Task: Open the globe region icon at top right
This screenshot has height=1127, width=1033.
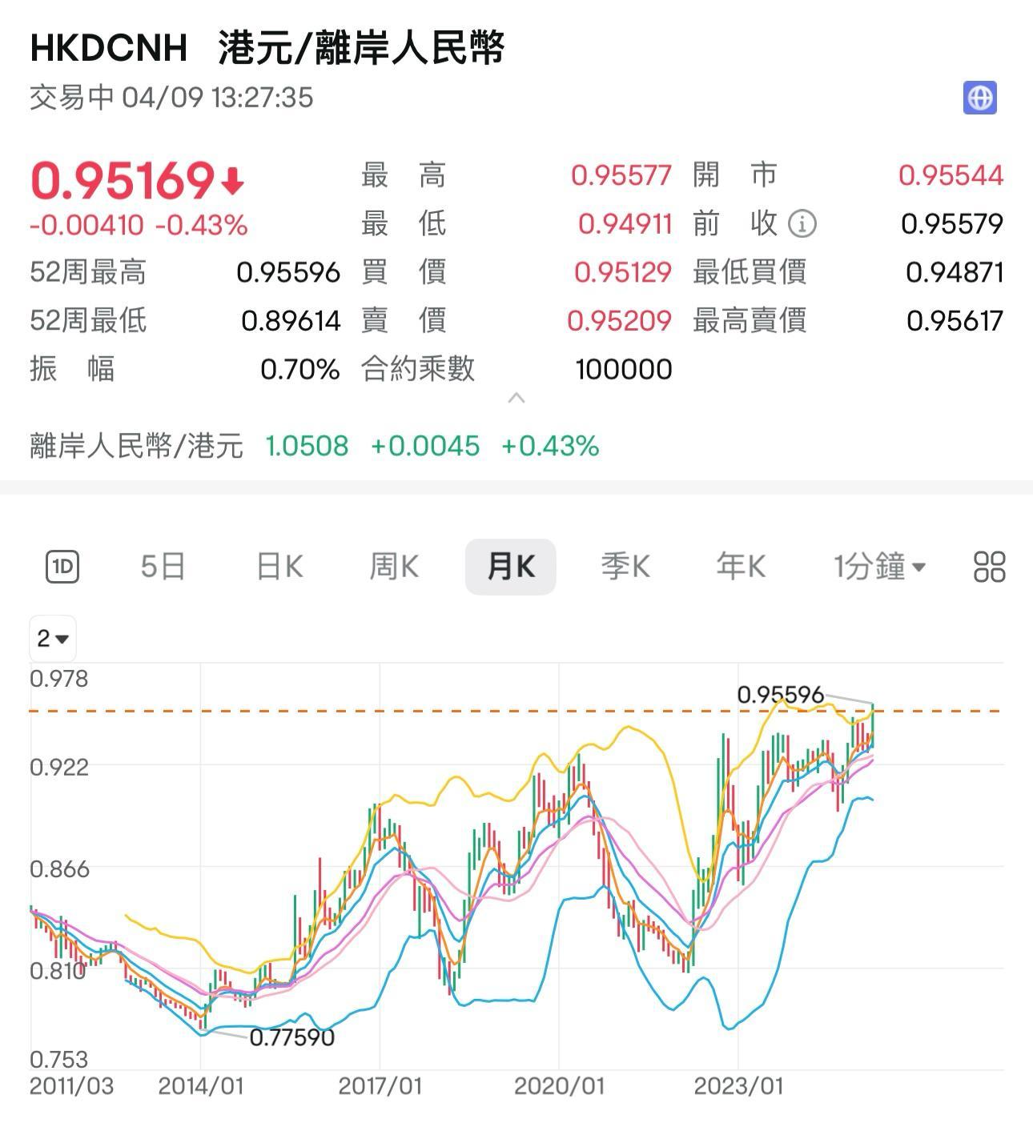Action: pyautogui.click(x=979, y=98)
